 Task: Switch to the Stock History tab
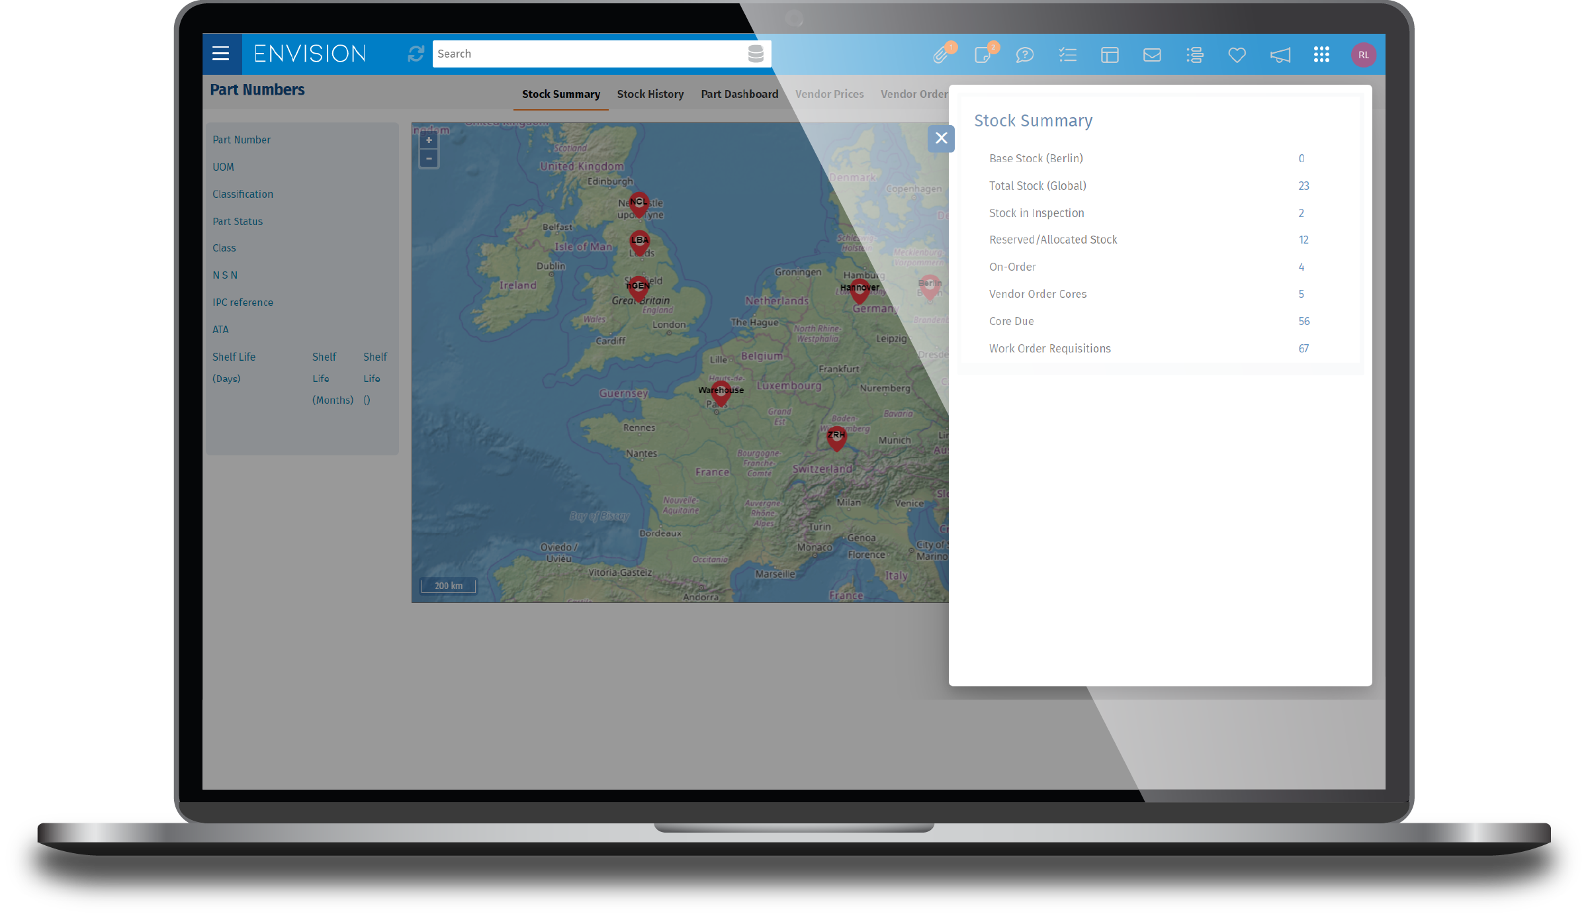[x=650, y=94]
